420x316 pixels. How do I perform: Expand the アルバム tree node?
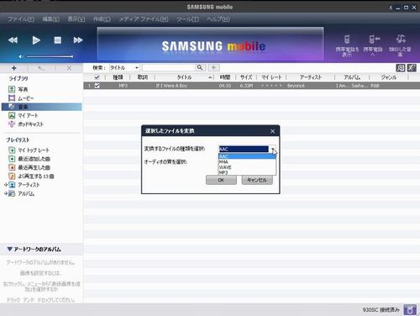(6, 193)
